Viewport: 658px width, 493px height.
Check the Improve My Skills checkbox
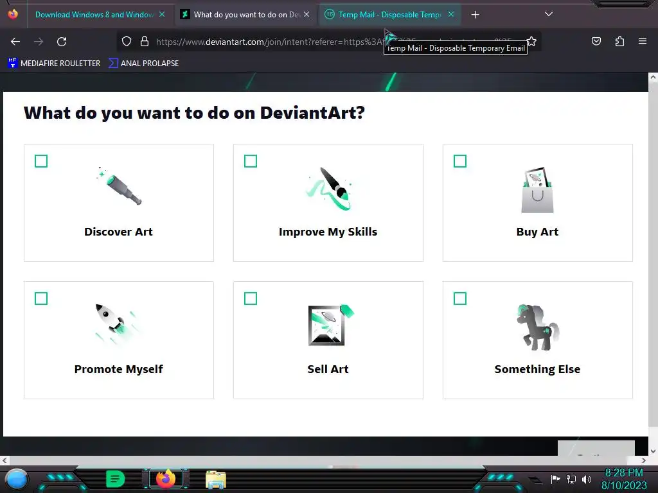coord(251,161)
